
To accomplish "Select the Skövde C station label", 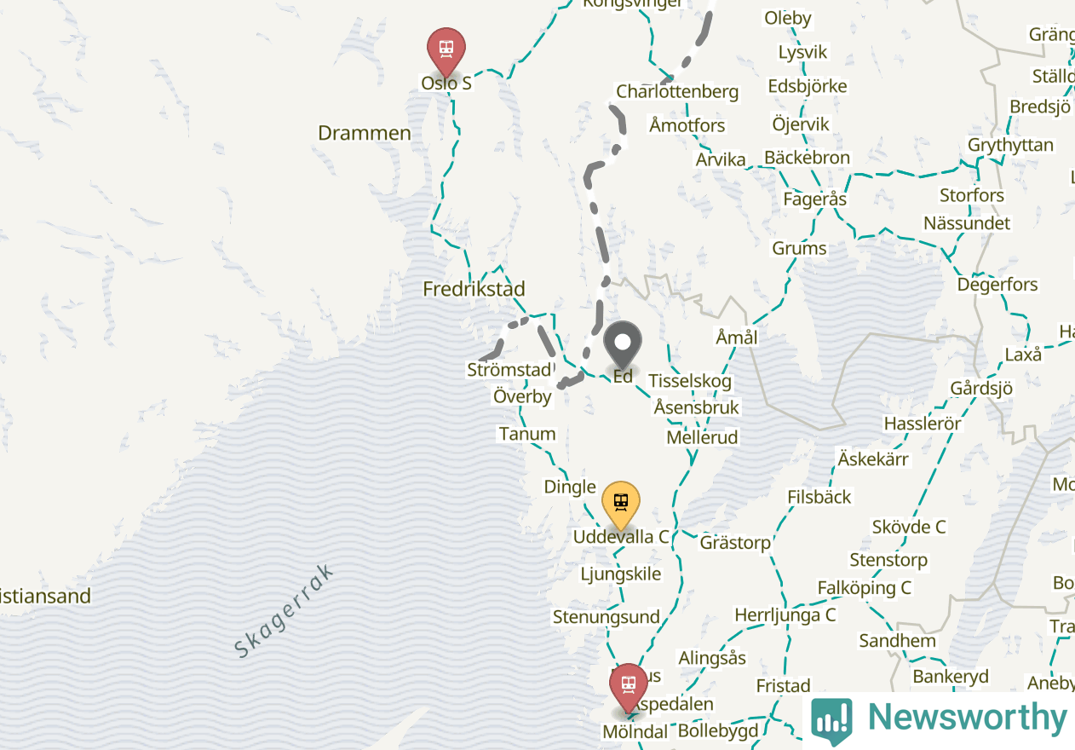I will pos(909,527).
